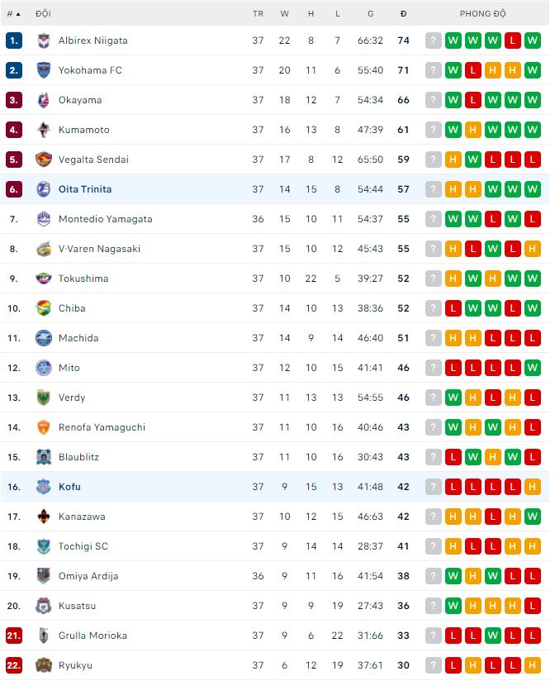The height and width of the screenshot is (681, 555).
Task: Open the Montedio Yamagata team page
Action: [105, 219]
